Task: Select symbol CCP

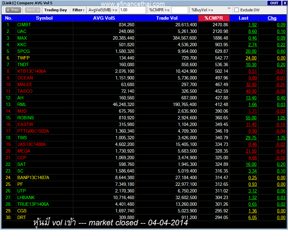Action: (x=22, y=158)
